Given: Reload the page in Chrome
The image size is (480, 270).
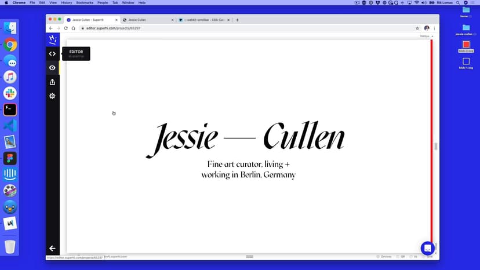Looking at the screenshot, I should [x=66, y=28].
